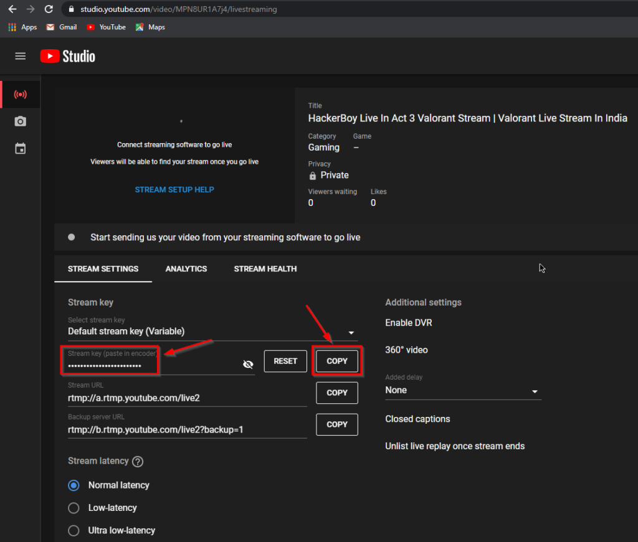Open the Default stream key dropdown
This screenshot has height=542, width=638.
213,332
